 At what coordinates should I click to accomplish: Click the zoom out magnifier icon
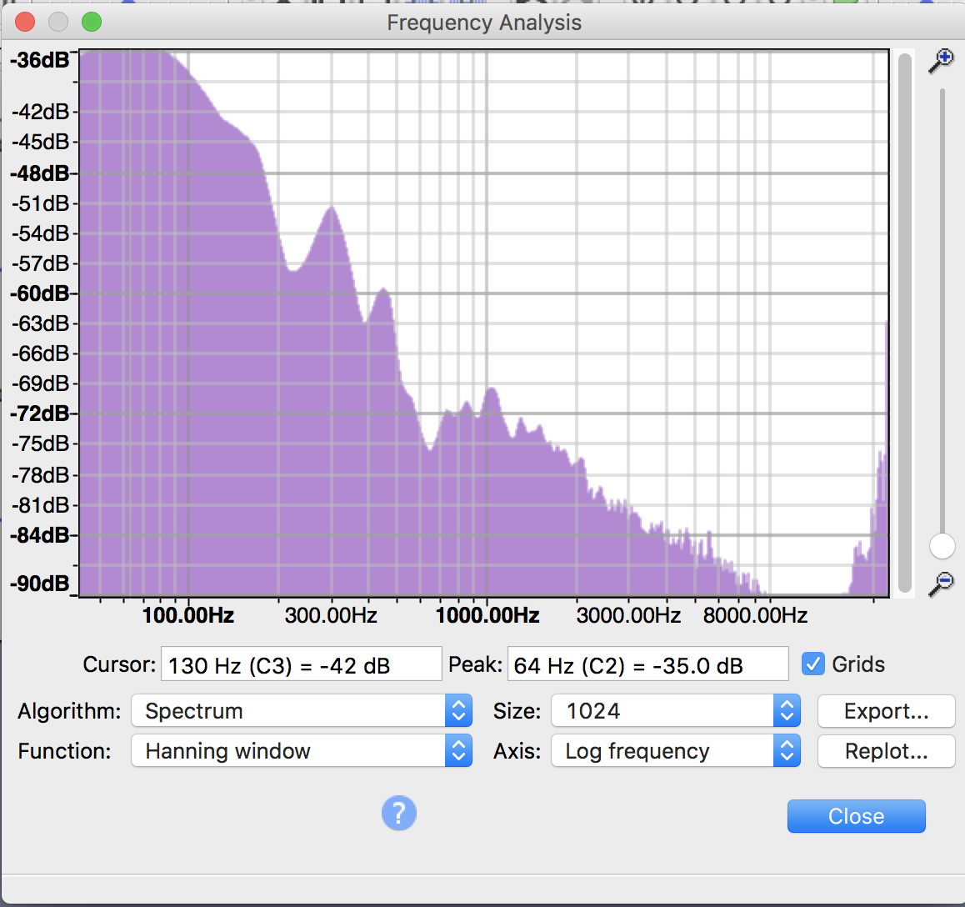coord(941,584)
